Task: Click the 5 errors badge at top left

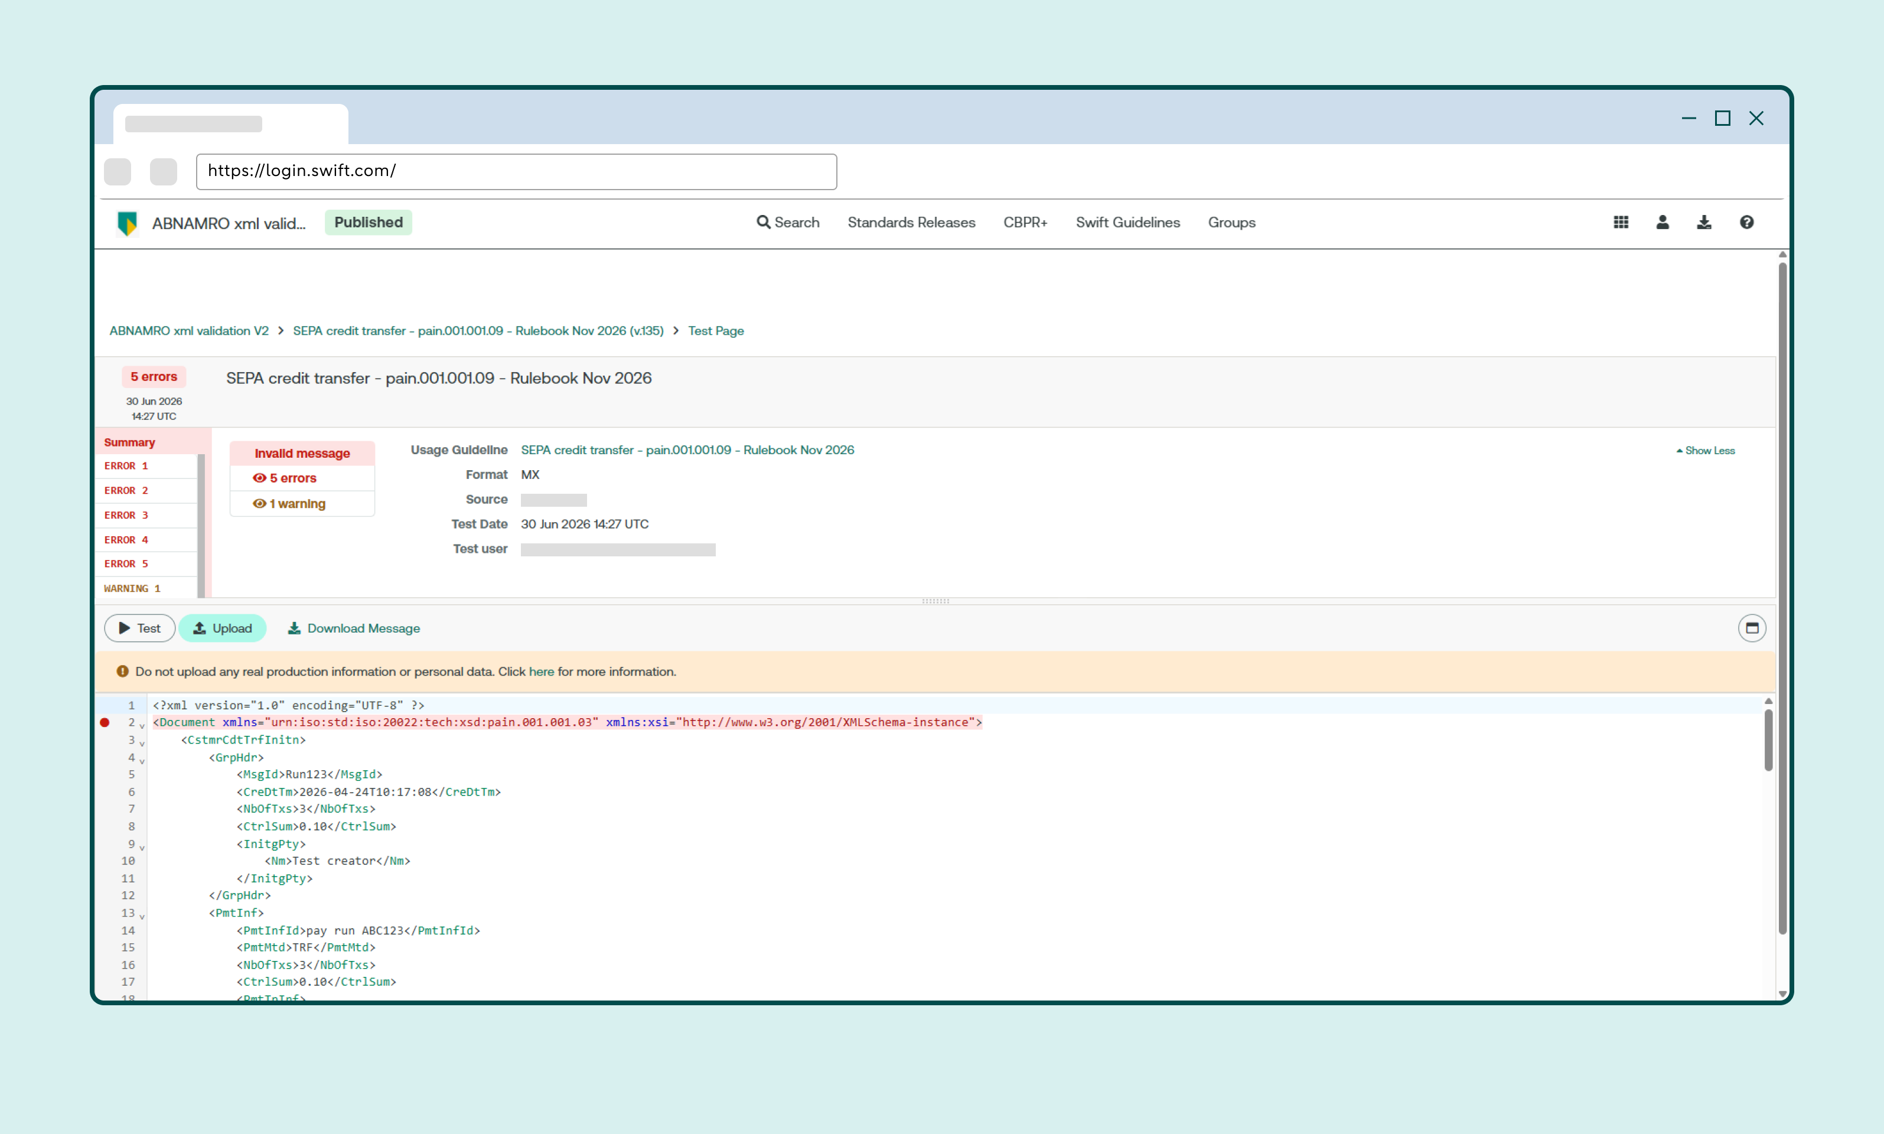Action: (154, 377)
